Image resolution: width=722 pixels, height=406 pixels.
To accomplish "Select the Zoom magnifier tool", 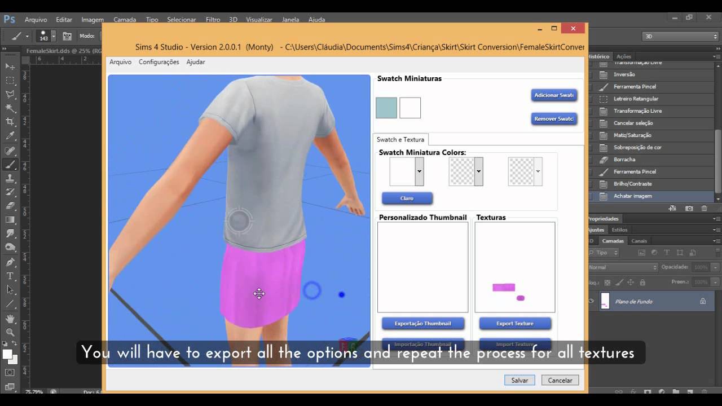I will 10,333.
